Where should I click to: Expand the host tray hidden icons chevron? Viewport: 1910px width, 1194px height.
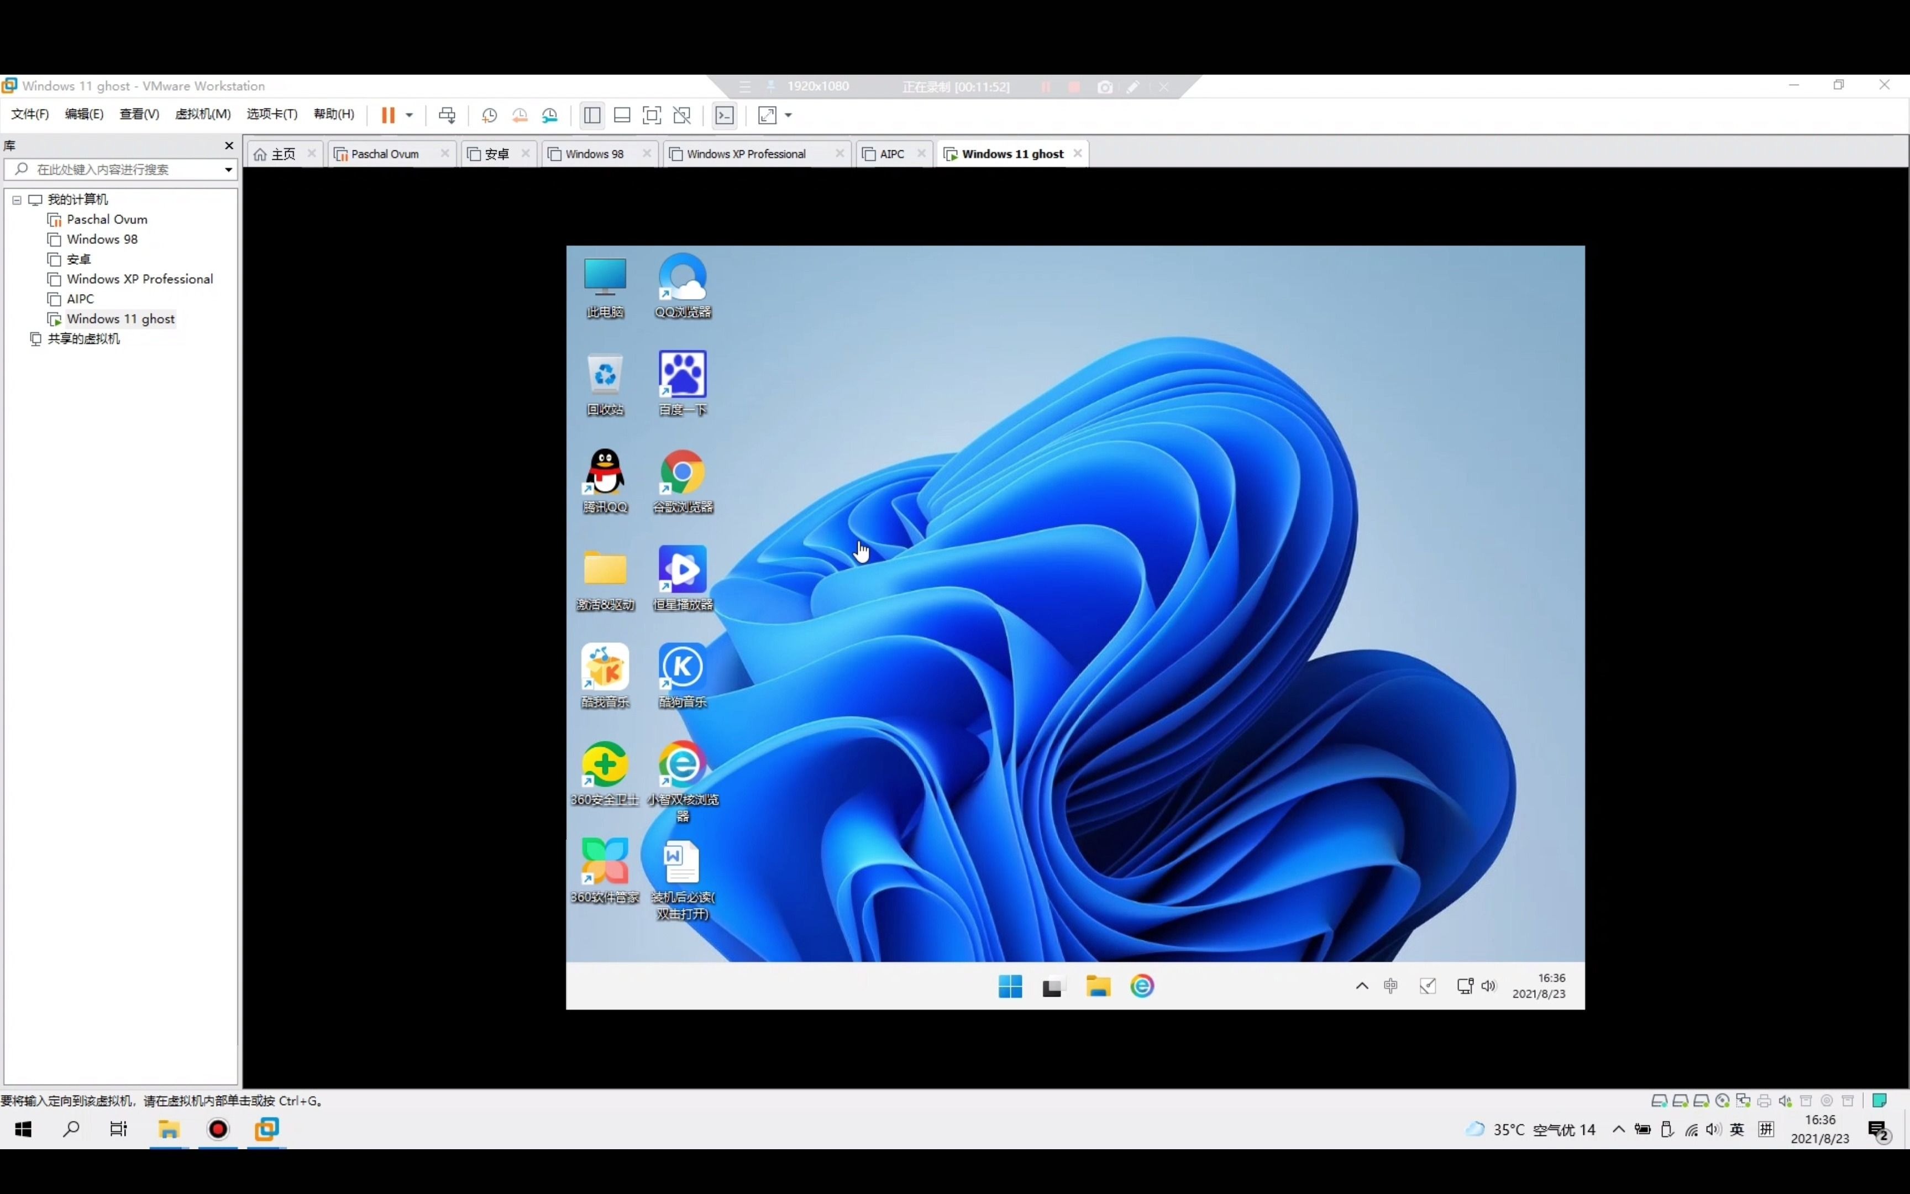(x=1618, y=1129)
